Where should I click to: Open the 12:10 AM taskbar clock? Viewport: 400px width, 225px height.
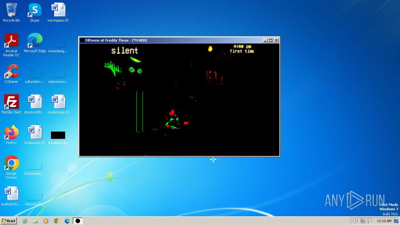pyautogui.click(x=384, y=221)
